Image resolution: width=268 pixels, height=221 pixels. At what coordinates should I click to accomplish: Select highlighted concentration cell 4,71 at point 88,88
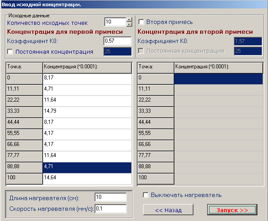click(87, 168)
